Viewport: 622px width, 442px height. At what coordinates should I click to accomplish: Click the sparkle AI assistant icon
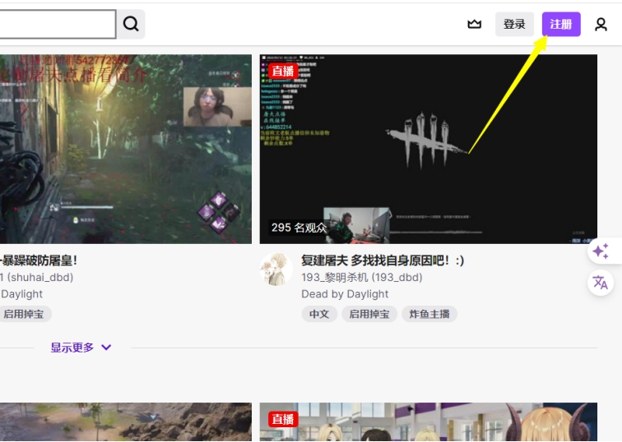point(601,251)
